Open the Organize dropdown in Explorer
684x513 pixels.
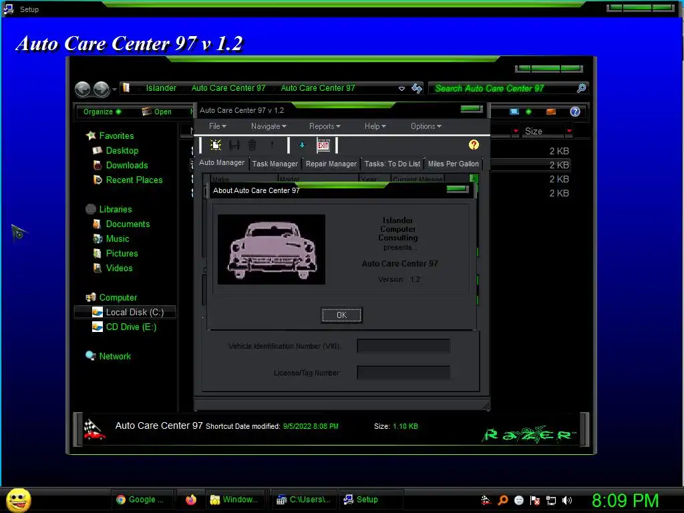tap(102, 112)
